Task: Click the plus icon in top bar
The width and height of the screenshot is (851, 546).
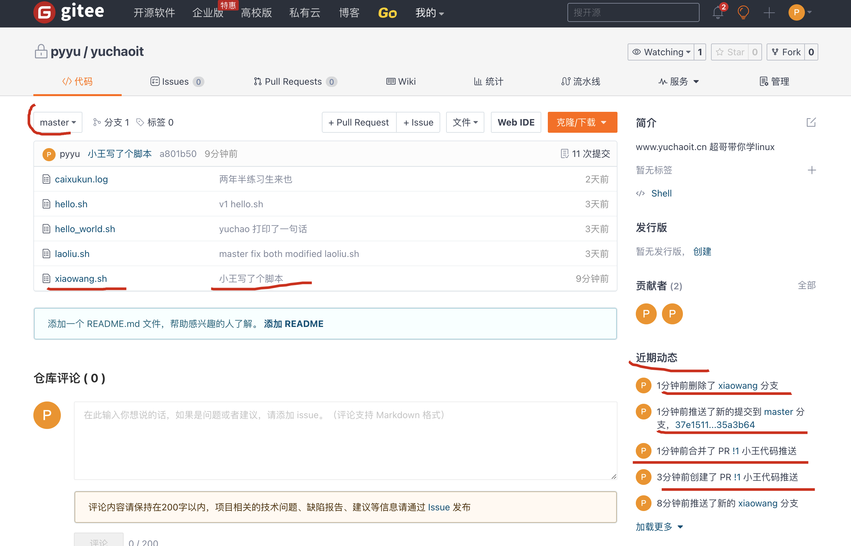Action: coord(769,13)
